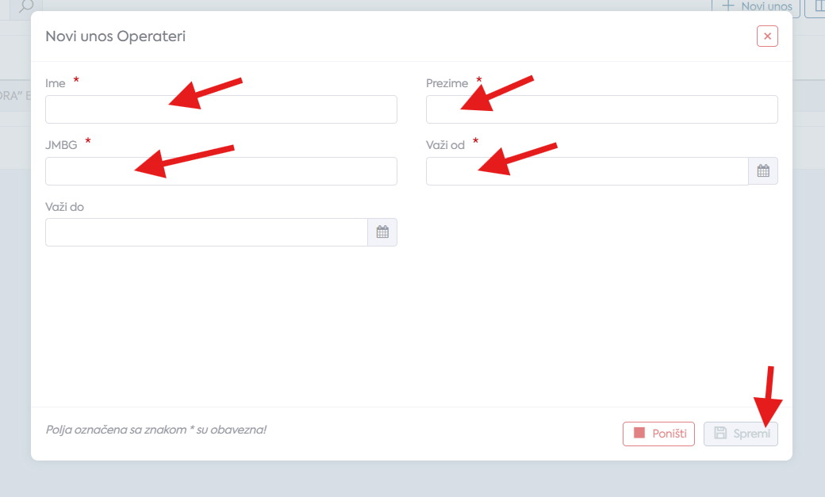Click the search magnifier icon behind dialog
Image resolution: width=825 pixels, height=497 pixels.
click(25, 6)
